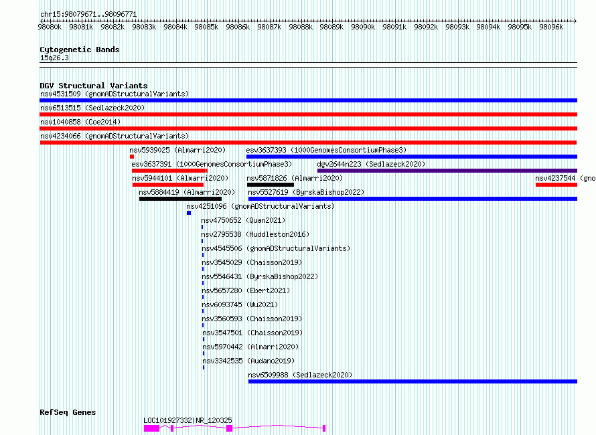
Task: Open nsv4234066 gnomAD variant label
Action: click(x=115, y=136)
